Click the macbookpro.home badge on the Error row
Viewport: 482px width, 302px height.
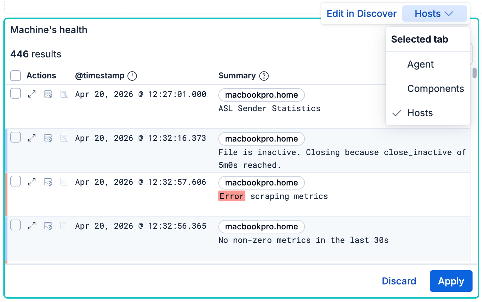[261, 182]
